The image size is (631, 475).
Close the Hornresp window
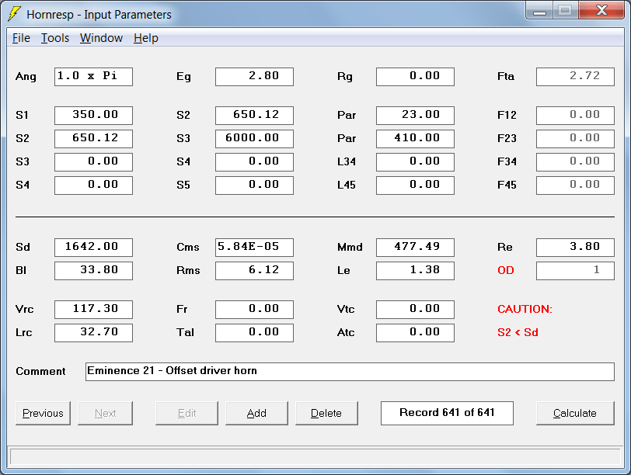601,10
